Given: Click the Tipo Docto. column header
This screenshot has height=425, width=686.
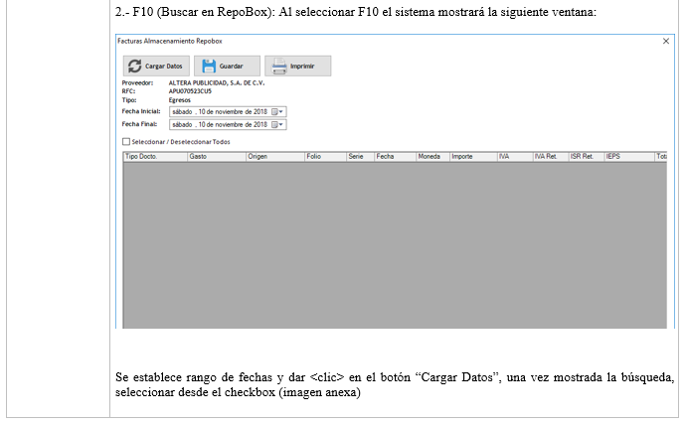Looking at the screenshot, I should point(155,156).
